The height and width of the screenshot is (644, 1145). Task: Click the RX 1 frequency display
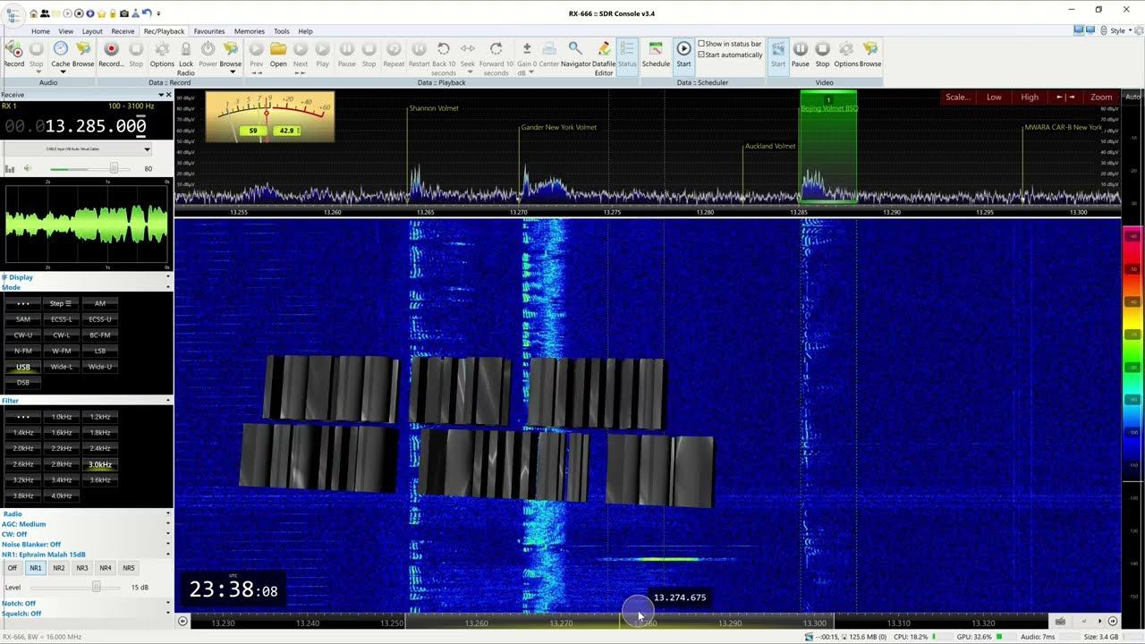75,126
